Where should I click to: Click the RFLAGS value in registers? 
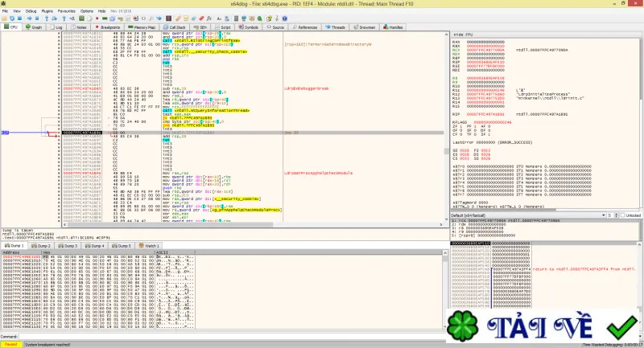[x=493, y=122]
